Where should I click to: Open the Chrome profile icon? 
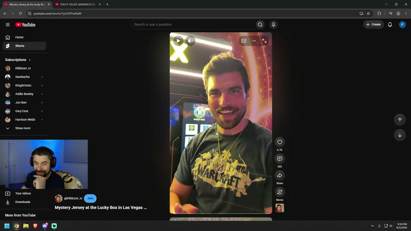click(x=398, y=13)
